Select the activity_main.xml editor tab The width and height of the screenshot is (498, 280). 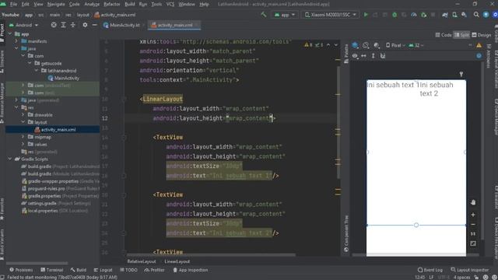174,25
